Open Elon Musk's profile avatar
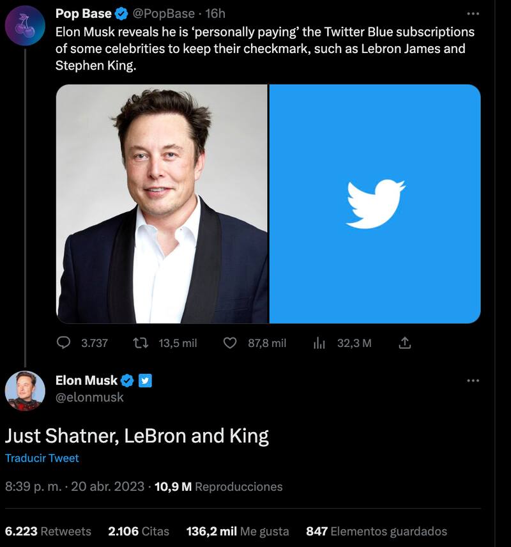The width and height of the screenshot is (511, 547). [25, 390]
